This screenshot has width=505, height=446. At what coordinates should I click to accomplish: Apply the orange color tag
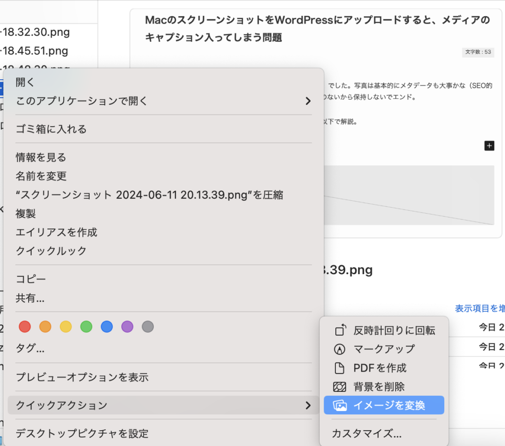[x=45, y=326]
